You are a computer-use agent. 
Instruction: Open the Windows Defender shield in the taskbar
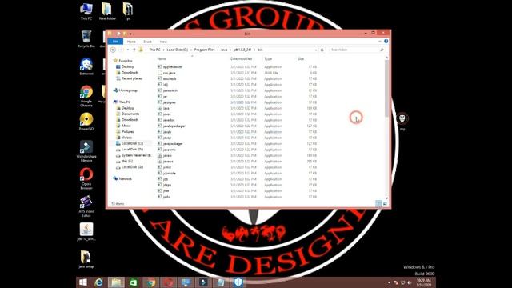[238, 282]
